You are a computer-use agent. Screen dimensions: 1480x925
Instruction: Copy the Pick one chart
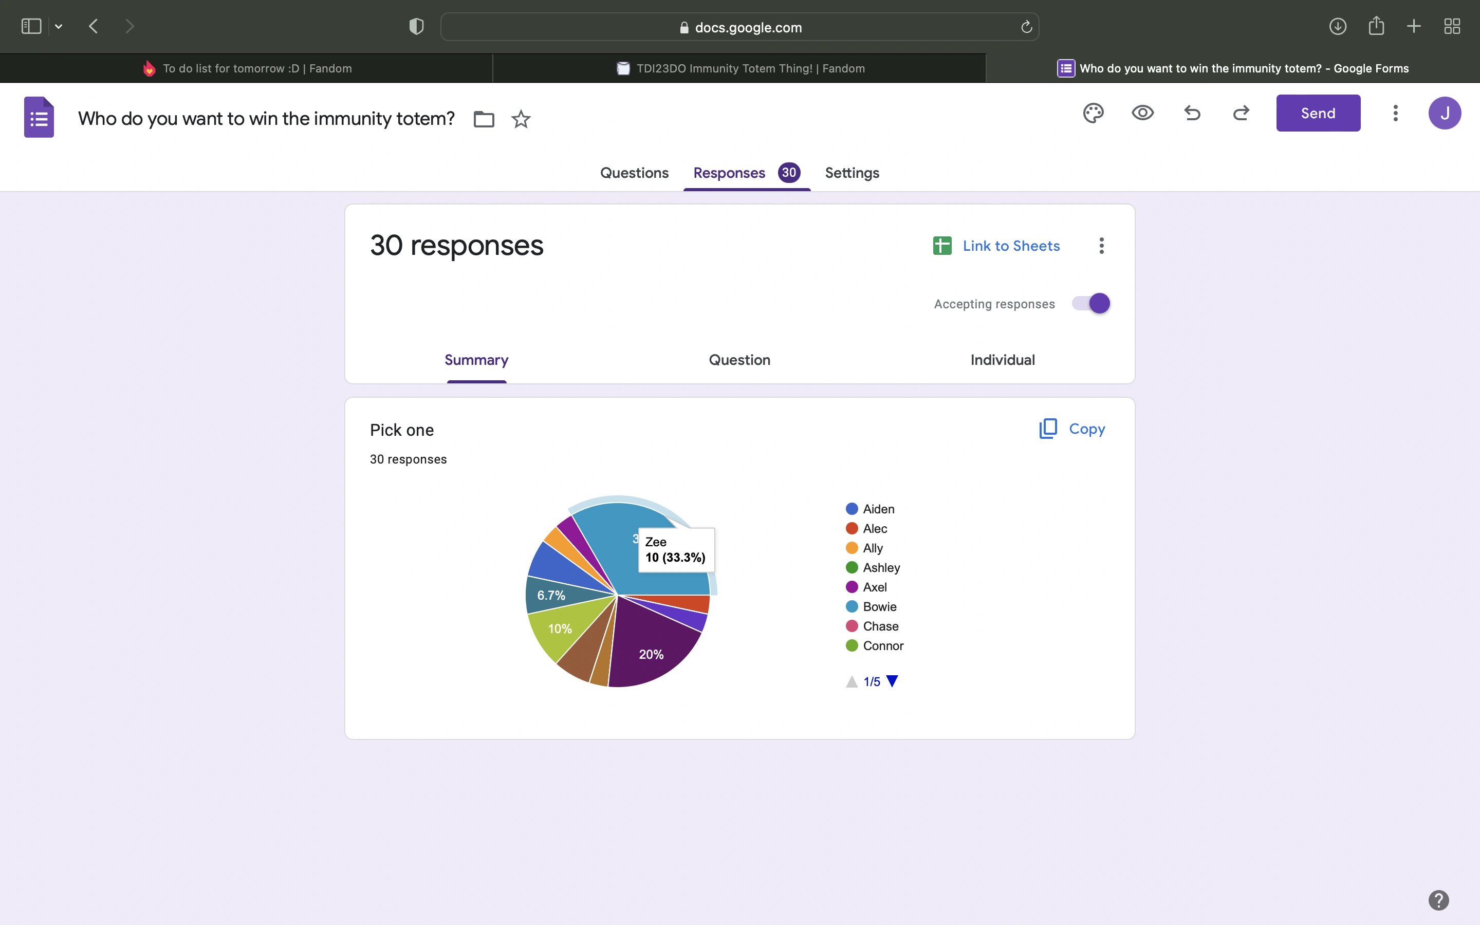[x=1072, y=429]
